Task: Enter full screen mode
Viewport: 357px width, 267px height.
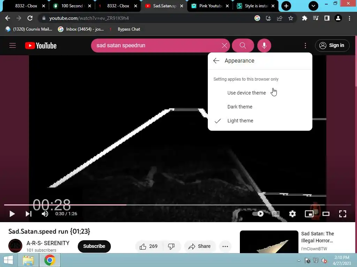Action: (x=343, y=214)
